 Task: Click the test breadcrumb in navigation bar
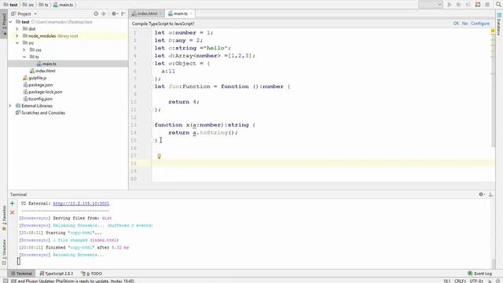(x=10, y=5)
